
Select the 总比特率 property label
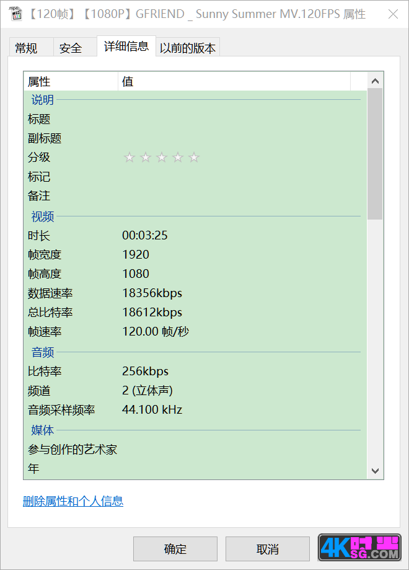(50, 312)
